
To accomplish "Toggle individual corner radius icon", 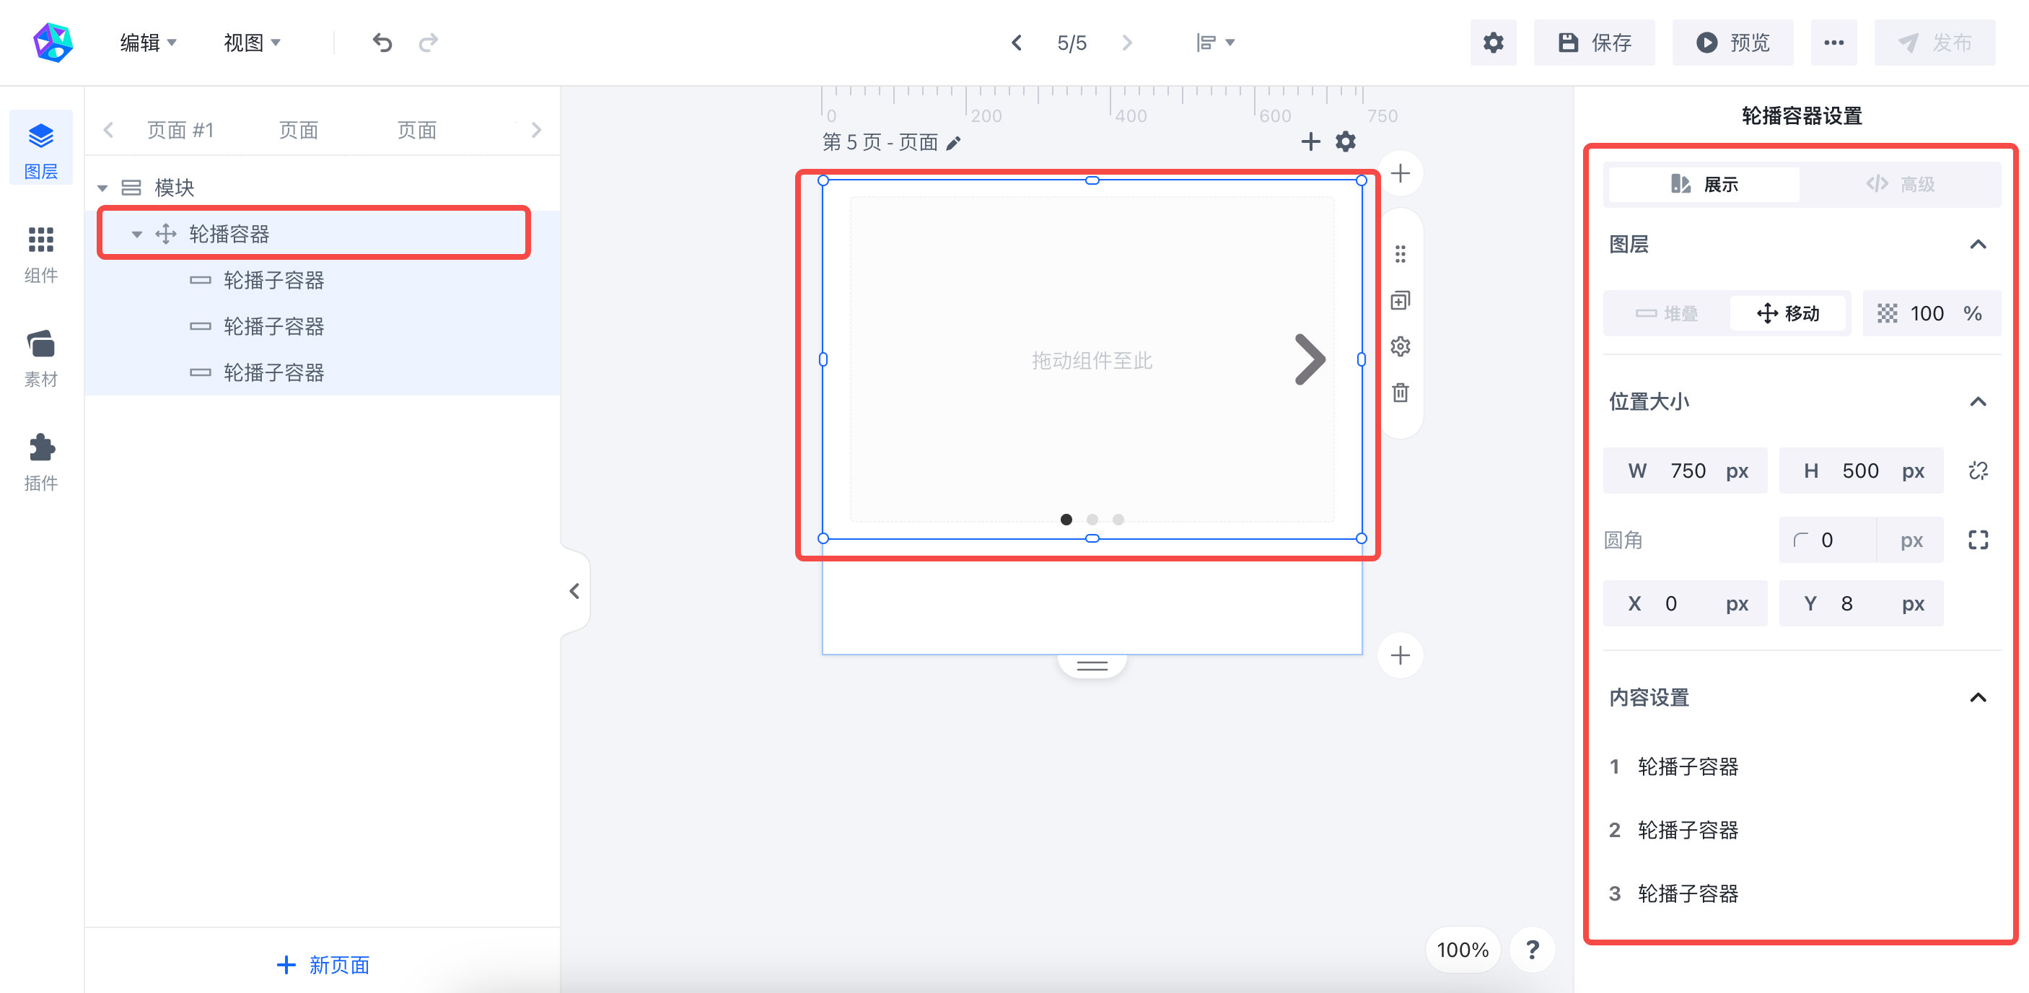I will point(1978,541).
